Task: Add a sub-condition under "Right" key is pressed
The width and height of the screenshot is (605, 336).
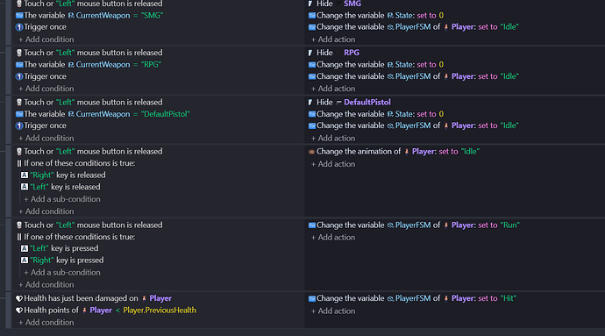Action: tap(62, 273)
